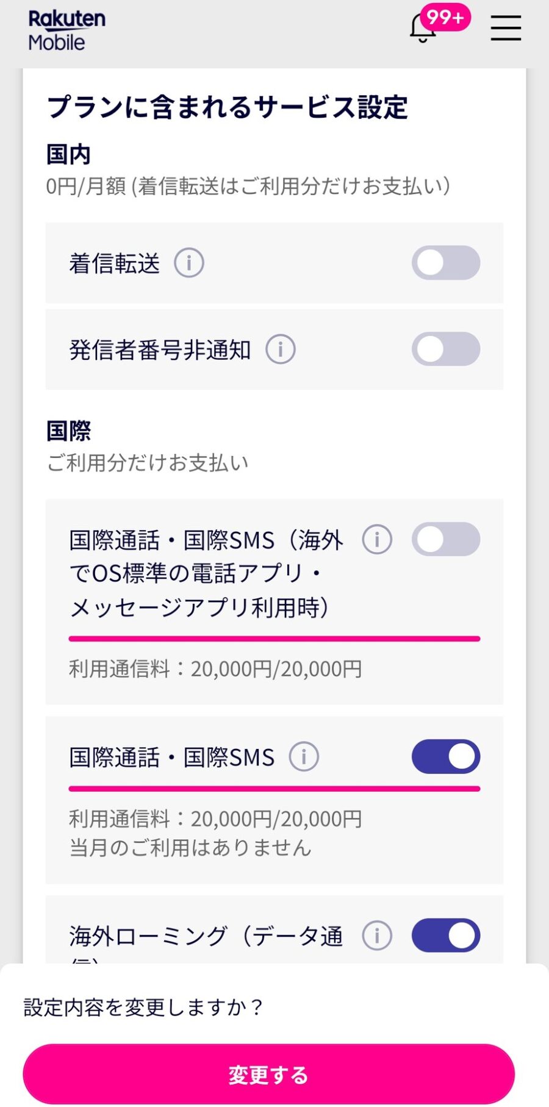This screenshot has height=1107, width=549.
Task: Tap the Rakuten Mobile logo
Action: [x=66, y=29]
